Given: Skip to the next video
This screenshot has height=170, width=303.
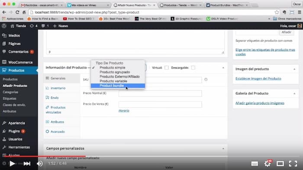Looking at the screenshot, I should pos(27,164).
